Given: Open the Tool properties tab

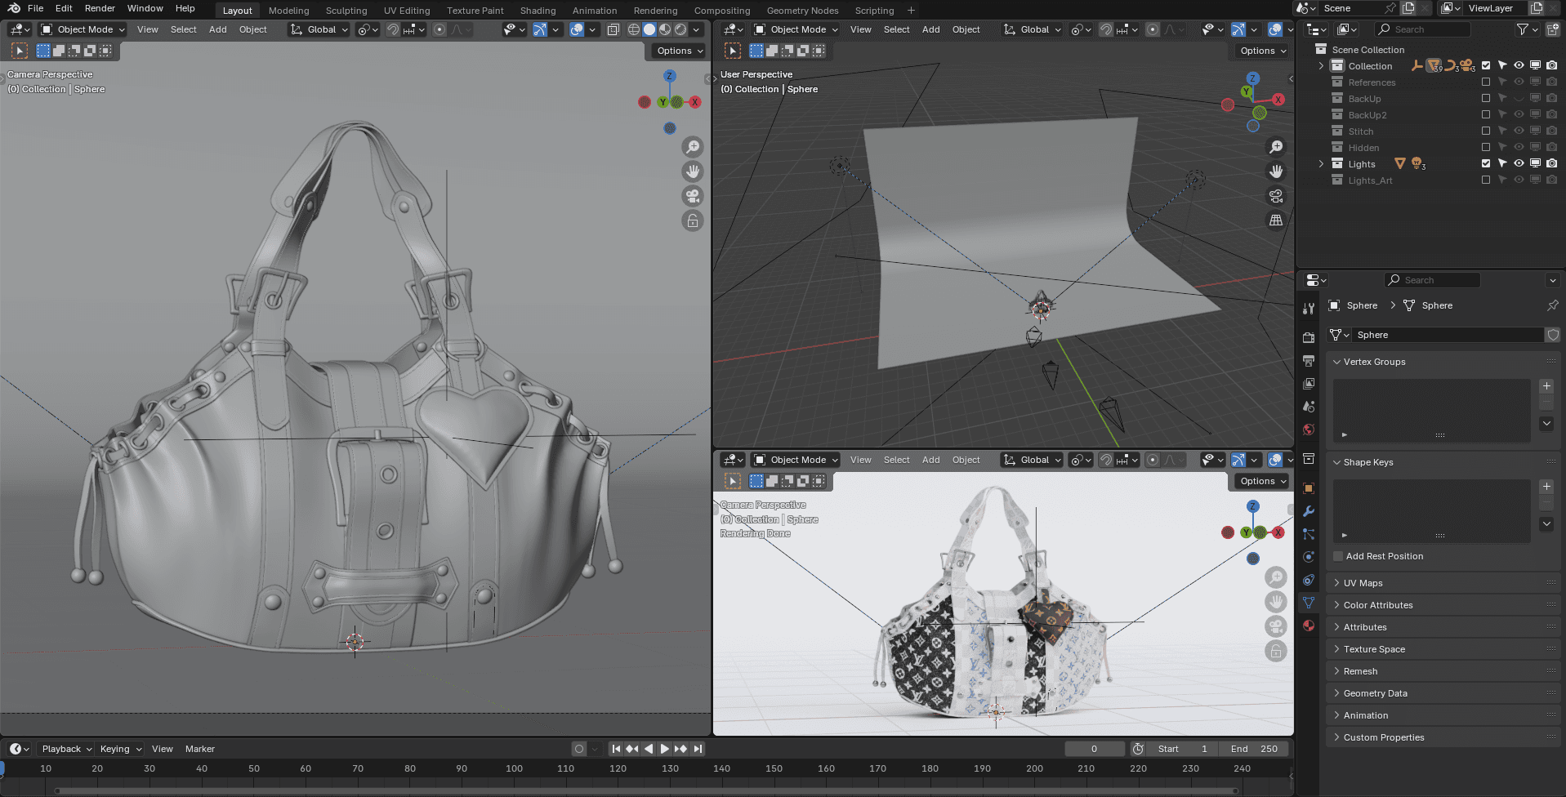Looking at the screenshot, I should click(x=1309, y=309).
